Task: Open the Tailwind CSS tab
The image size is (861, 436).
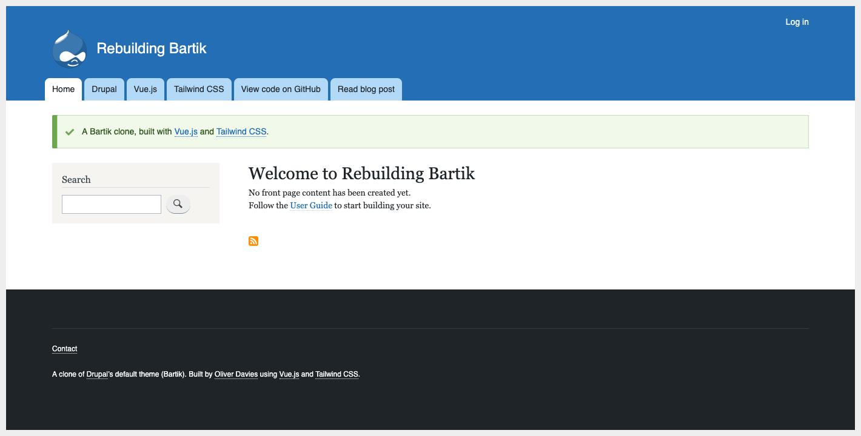Action: click(199, 90)
